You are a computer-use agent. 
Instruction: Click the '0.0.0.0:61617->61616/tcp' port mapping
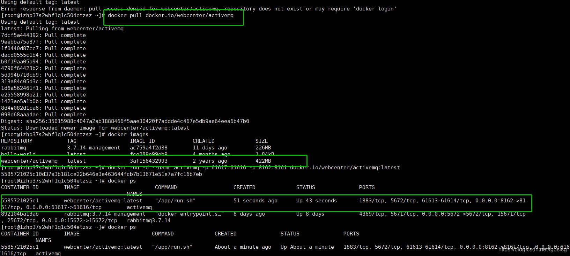tap(64, 207)
